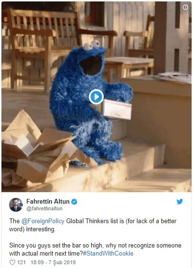Viewport: 194px width, 268px height.
Task: Click the date 7 Şub 2019
Action: point(62,262)
